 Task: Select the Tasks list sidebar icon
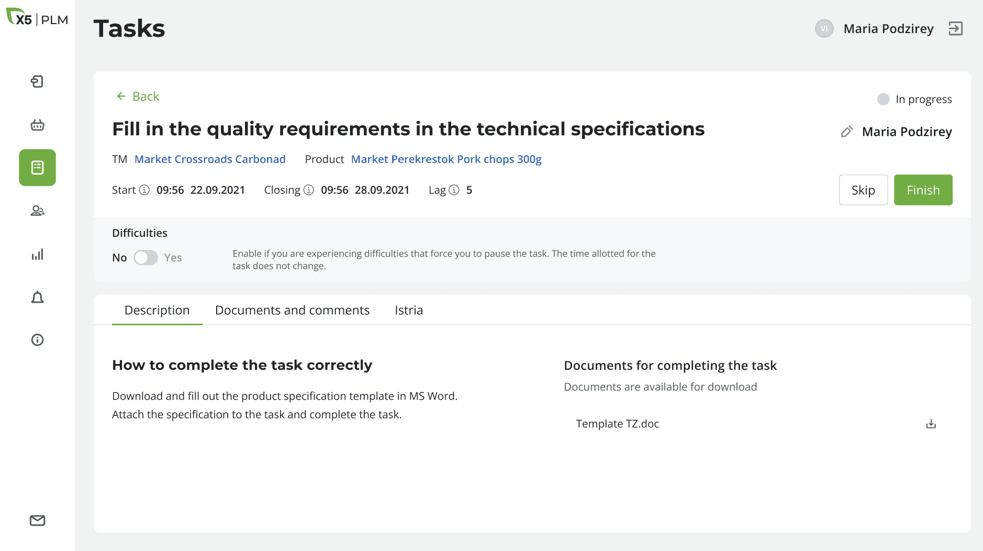tap(37, 168)
